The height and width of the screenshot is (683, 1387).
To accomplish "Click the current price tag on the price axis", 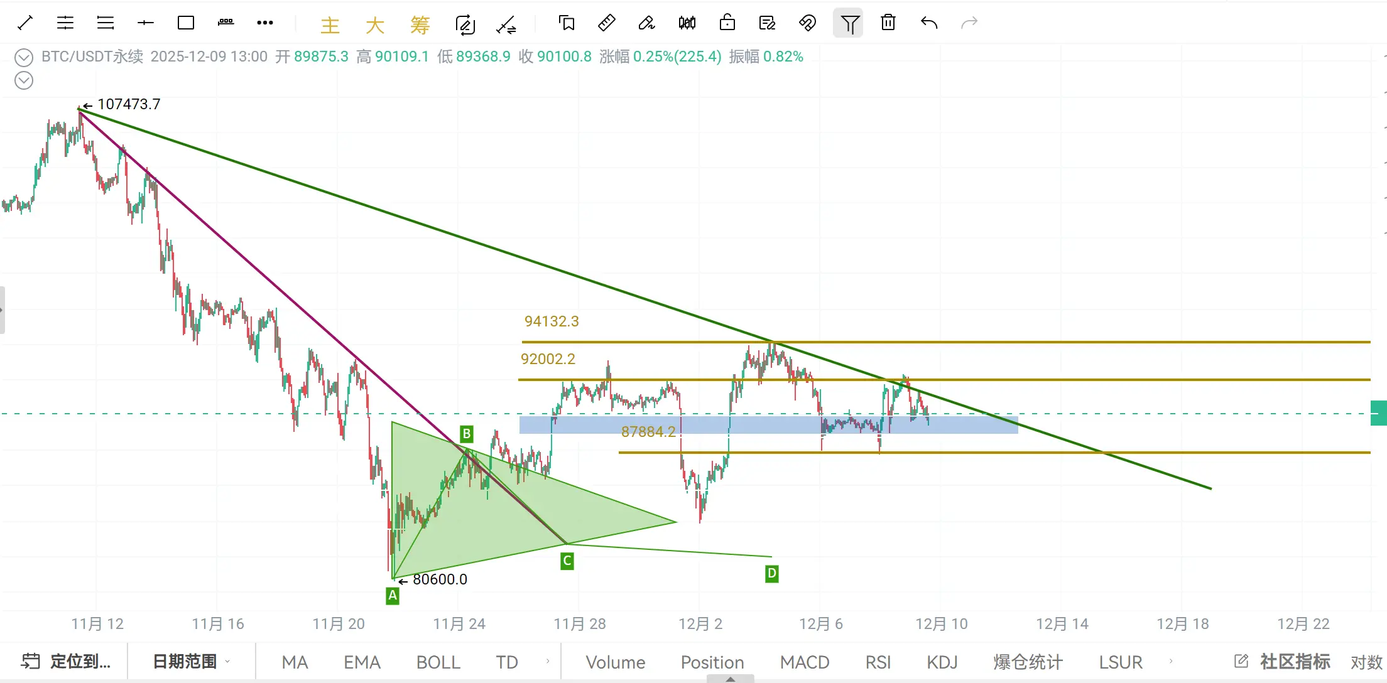I will pos(1378,413).
